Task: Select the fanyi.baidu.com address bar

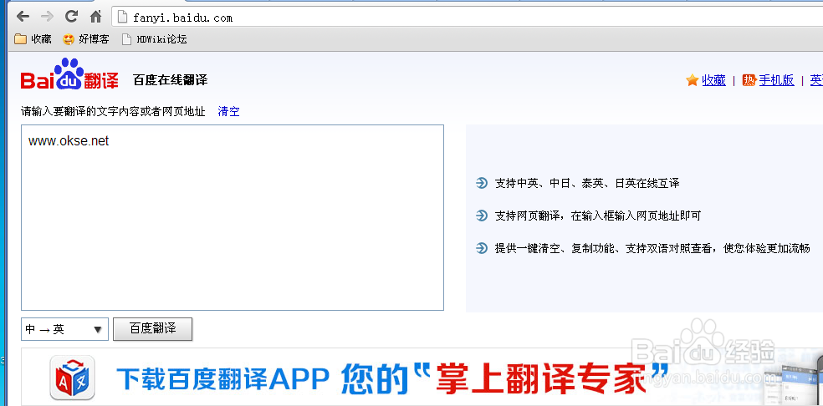Action: pyautogui.click(x=418, y=17)
